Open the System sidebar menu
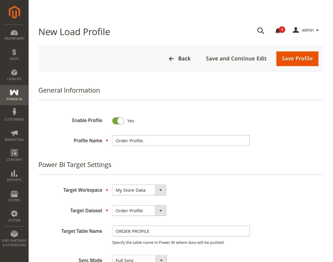 tap(14, 216)
